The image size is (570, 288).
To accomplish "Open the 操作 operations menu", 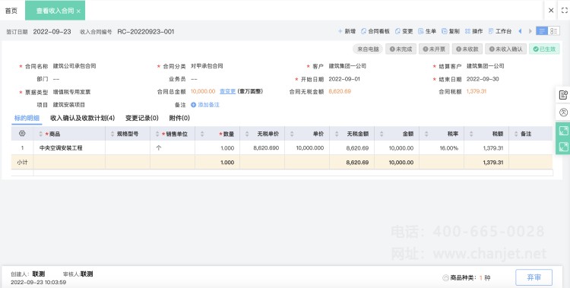I will pyautogui.click(x=474, y=31).
